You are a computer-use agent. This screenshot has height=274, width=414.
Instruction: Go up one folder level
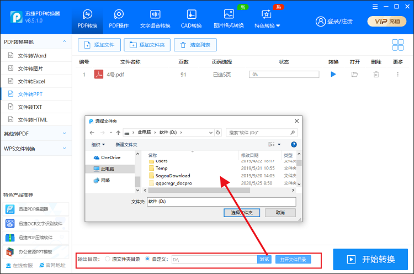pyautogui.click(x=118, y=133)
